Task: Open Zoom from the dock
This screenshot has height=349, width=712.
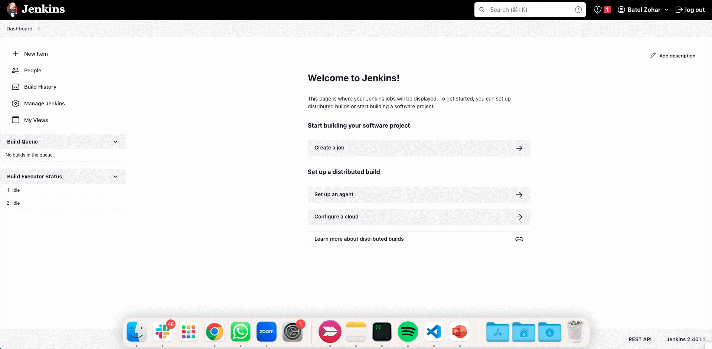Action: [267, 332]
